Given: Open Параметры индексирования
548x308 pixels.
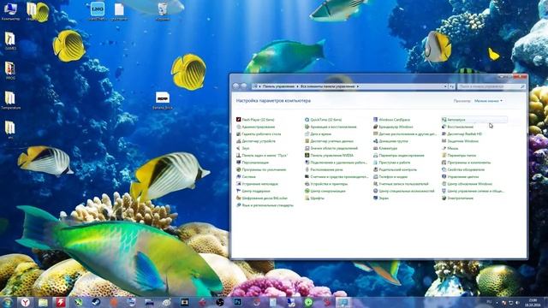Looking at the screenshot, I should pos(399,156).
